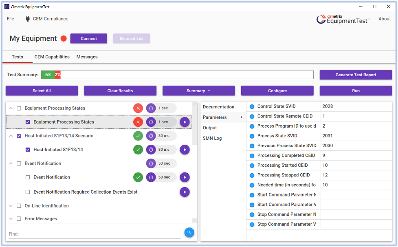Uncheck the Equipment Processing States child checkbox

tap(28, 122)
